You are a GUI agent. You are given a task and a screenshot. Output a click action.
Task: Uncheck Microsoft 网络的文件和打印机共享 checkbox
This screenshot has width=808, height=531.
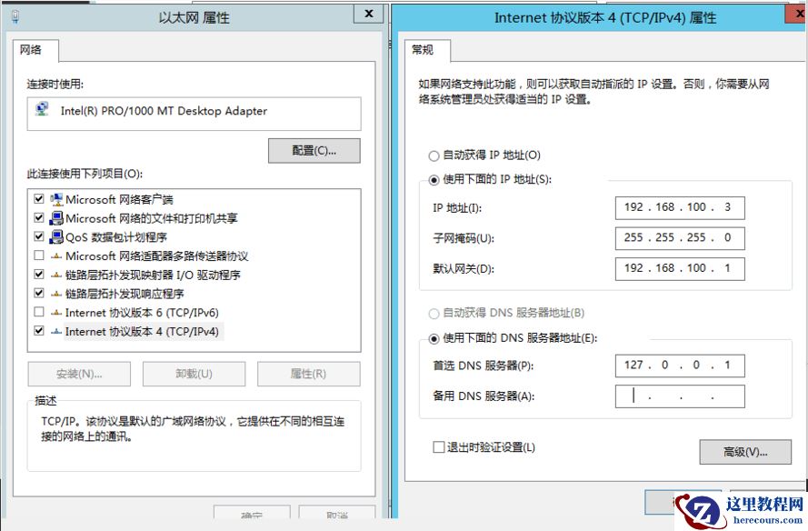point(39,217)
